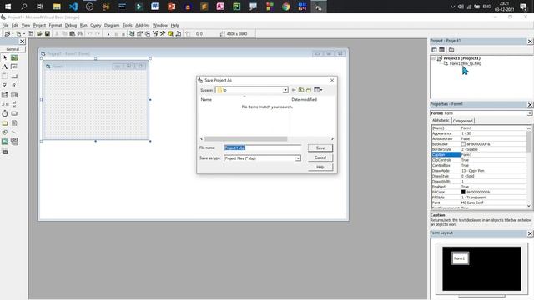534x300 pixels.
Task: Select Form1 thumbnail in Form Layout
Action: [x=460, y=258]
